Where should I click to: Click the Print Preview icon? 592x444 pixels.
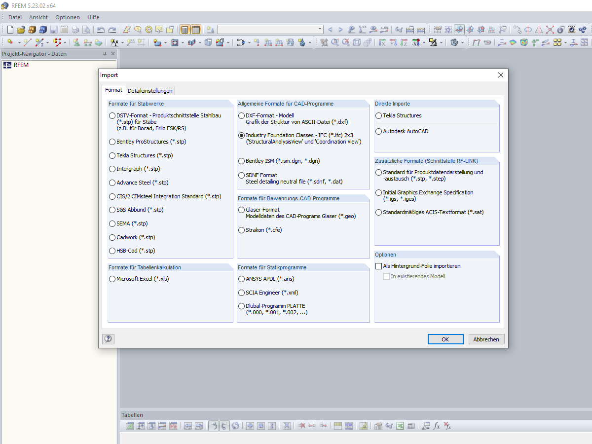coord(87,29)
